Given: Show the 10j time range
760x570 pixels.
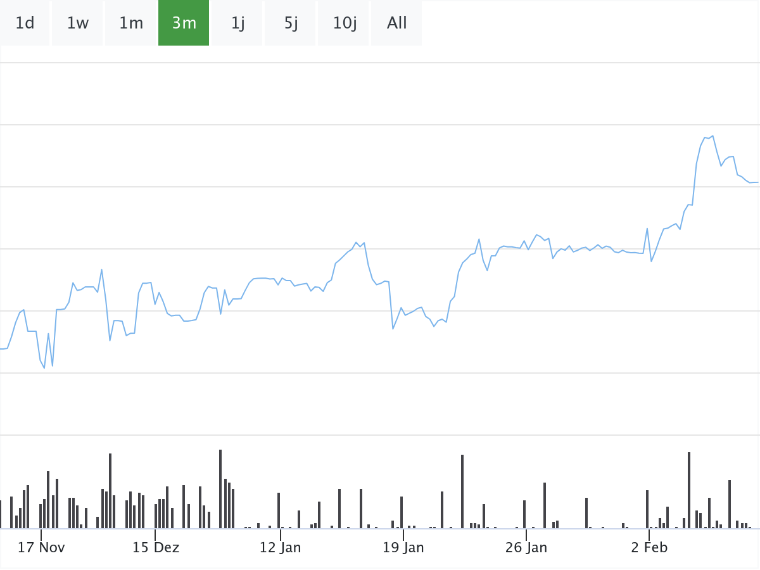Looking at the screenshot, I should click(x=344, y=23).
